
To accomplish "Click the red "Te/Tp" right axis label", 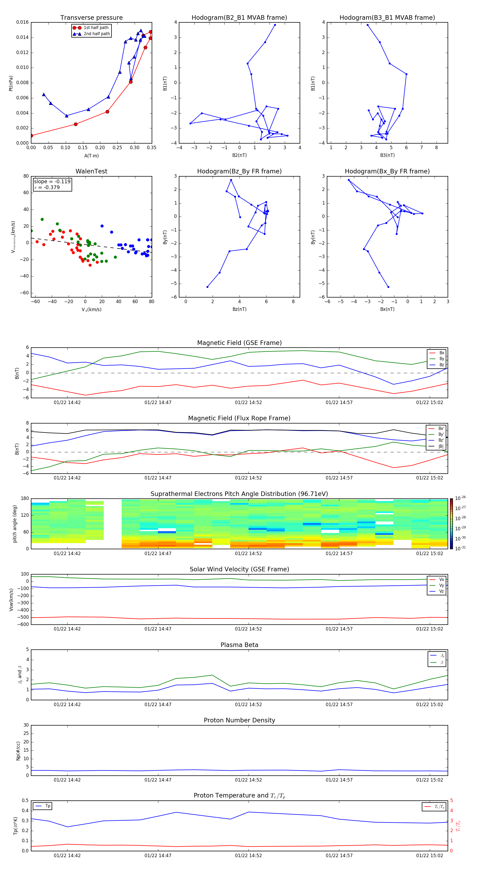I will click(x=458, y=826).
